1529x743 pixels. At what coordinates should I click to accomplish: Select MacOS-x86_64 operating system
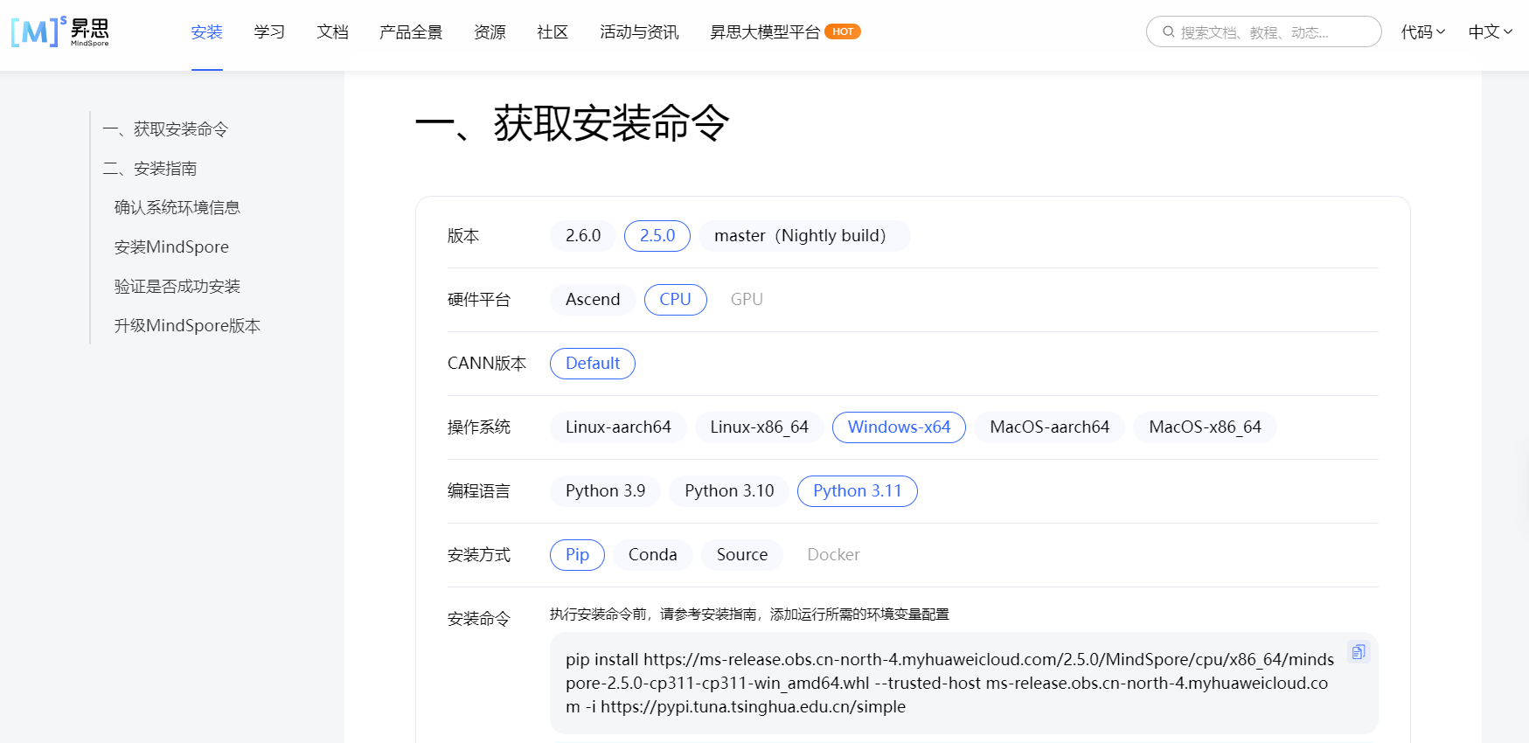(x=1206, y=427)
